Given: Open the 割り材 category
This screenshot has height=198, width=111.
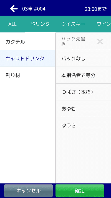Looking at the screenshot, I should coord(27,75).
